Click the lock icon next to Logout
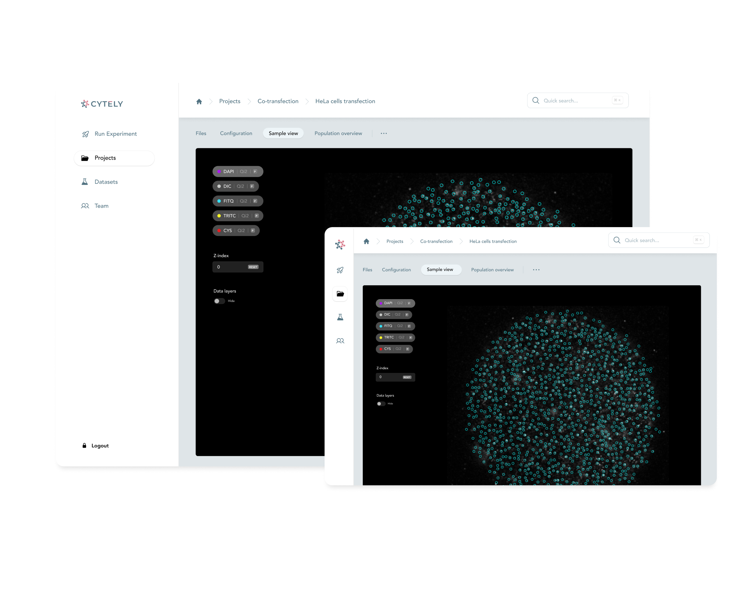Viewport: 737px width, 589px height. click(84, 446)
